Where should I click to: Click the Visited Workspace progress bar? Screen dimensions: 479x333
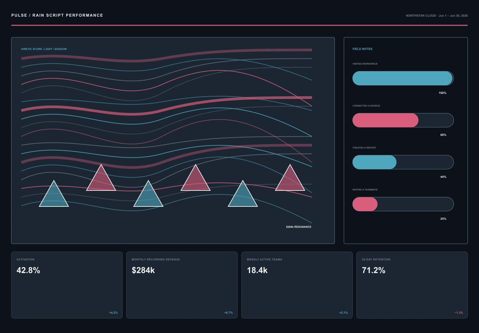click(x=403, y=78)
